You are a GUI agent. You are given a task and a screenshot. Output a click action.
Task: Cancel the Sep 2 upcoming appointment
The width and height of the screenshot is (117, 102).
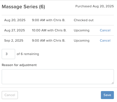[x=105, y=40]
